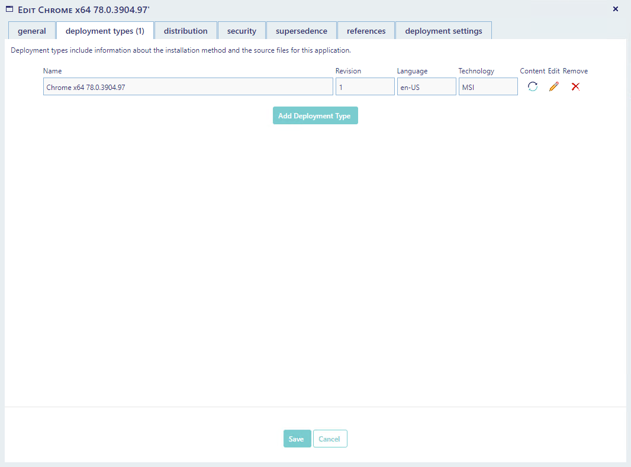Select the deployment types (1) tab
Image resolution: width=631 pixels, height=467 pixels.
(x=105, y=31)
